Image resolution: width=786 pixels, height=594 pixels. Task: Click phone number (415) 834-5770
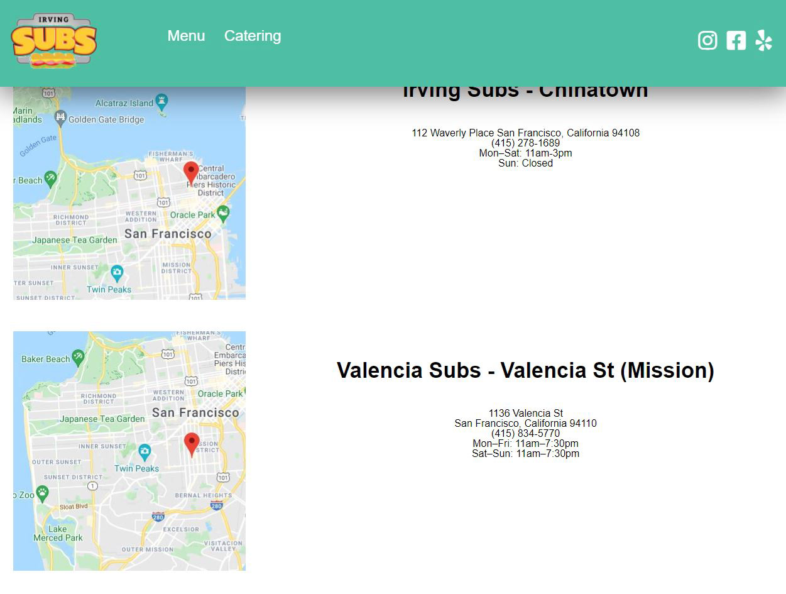(525, 433)
